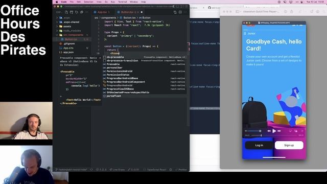The height and width of the screenshot is (184, 327).
Task: Open the Run menu
Action: 113,2
